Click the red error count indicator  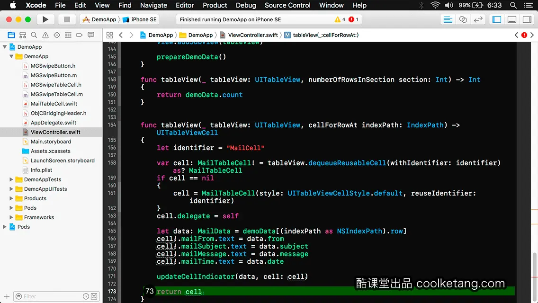point(353,19)
